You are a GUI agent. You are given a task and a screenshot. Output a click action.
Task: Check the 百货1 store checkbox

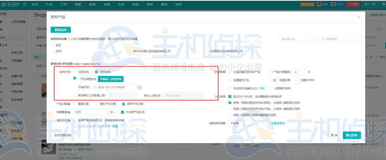pos(52,51)
